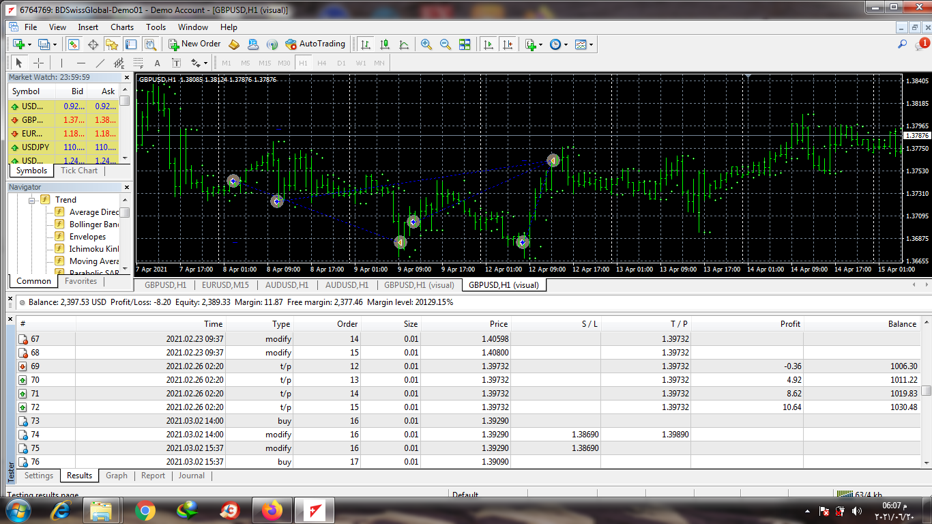Select the Fibonacci retracement tool
Screen dimensions: 932x524
click(139, 63)
